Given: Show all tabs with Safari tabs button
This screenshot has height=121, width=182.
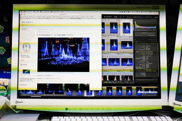Looking at the screenshot, I should pos(99,14).
